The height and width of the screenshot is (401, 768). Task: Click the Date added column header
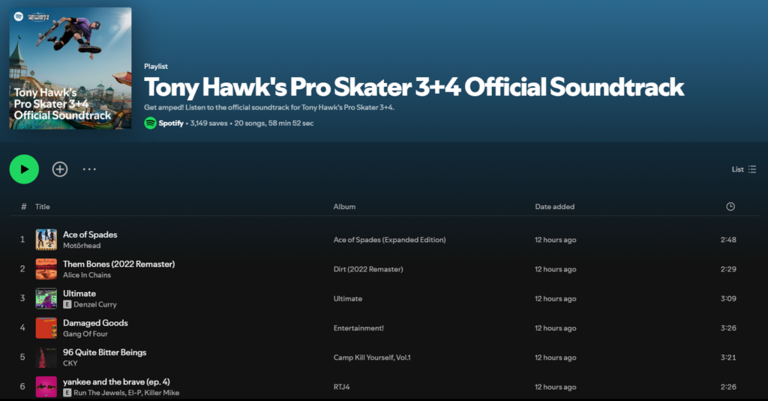point(554,207)
